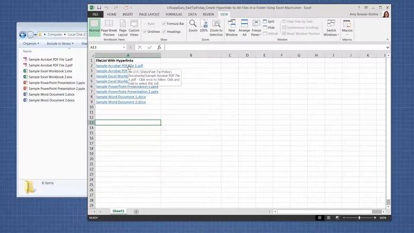Click Name column header in Explorer
The width and height of the screenshot is (414, 233).
pyautogui.click(x=27, y=51)
